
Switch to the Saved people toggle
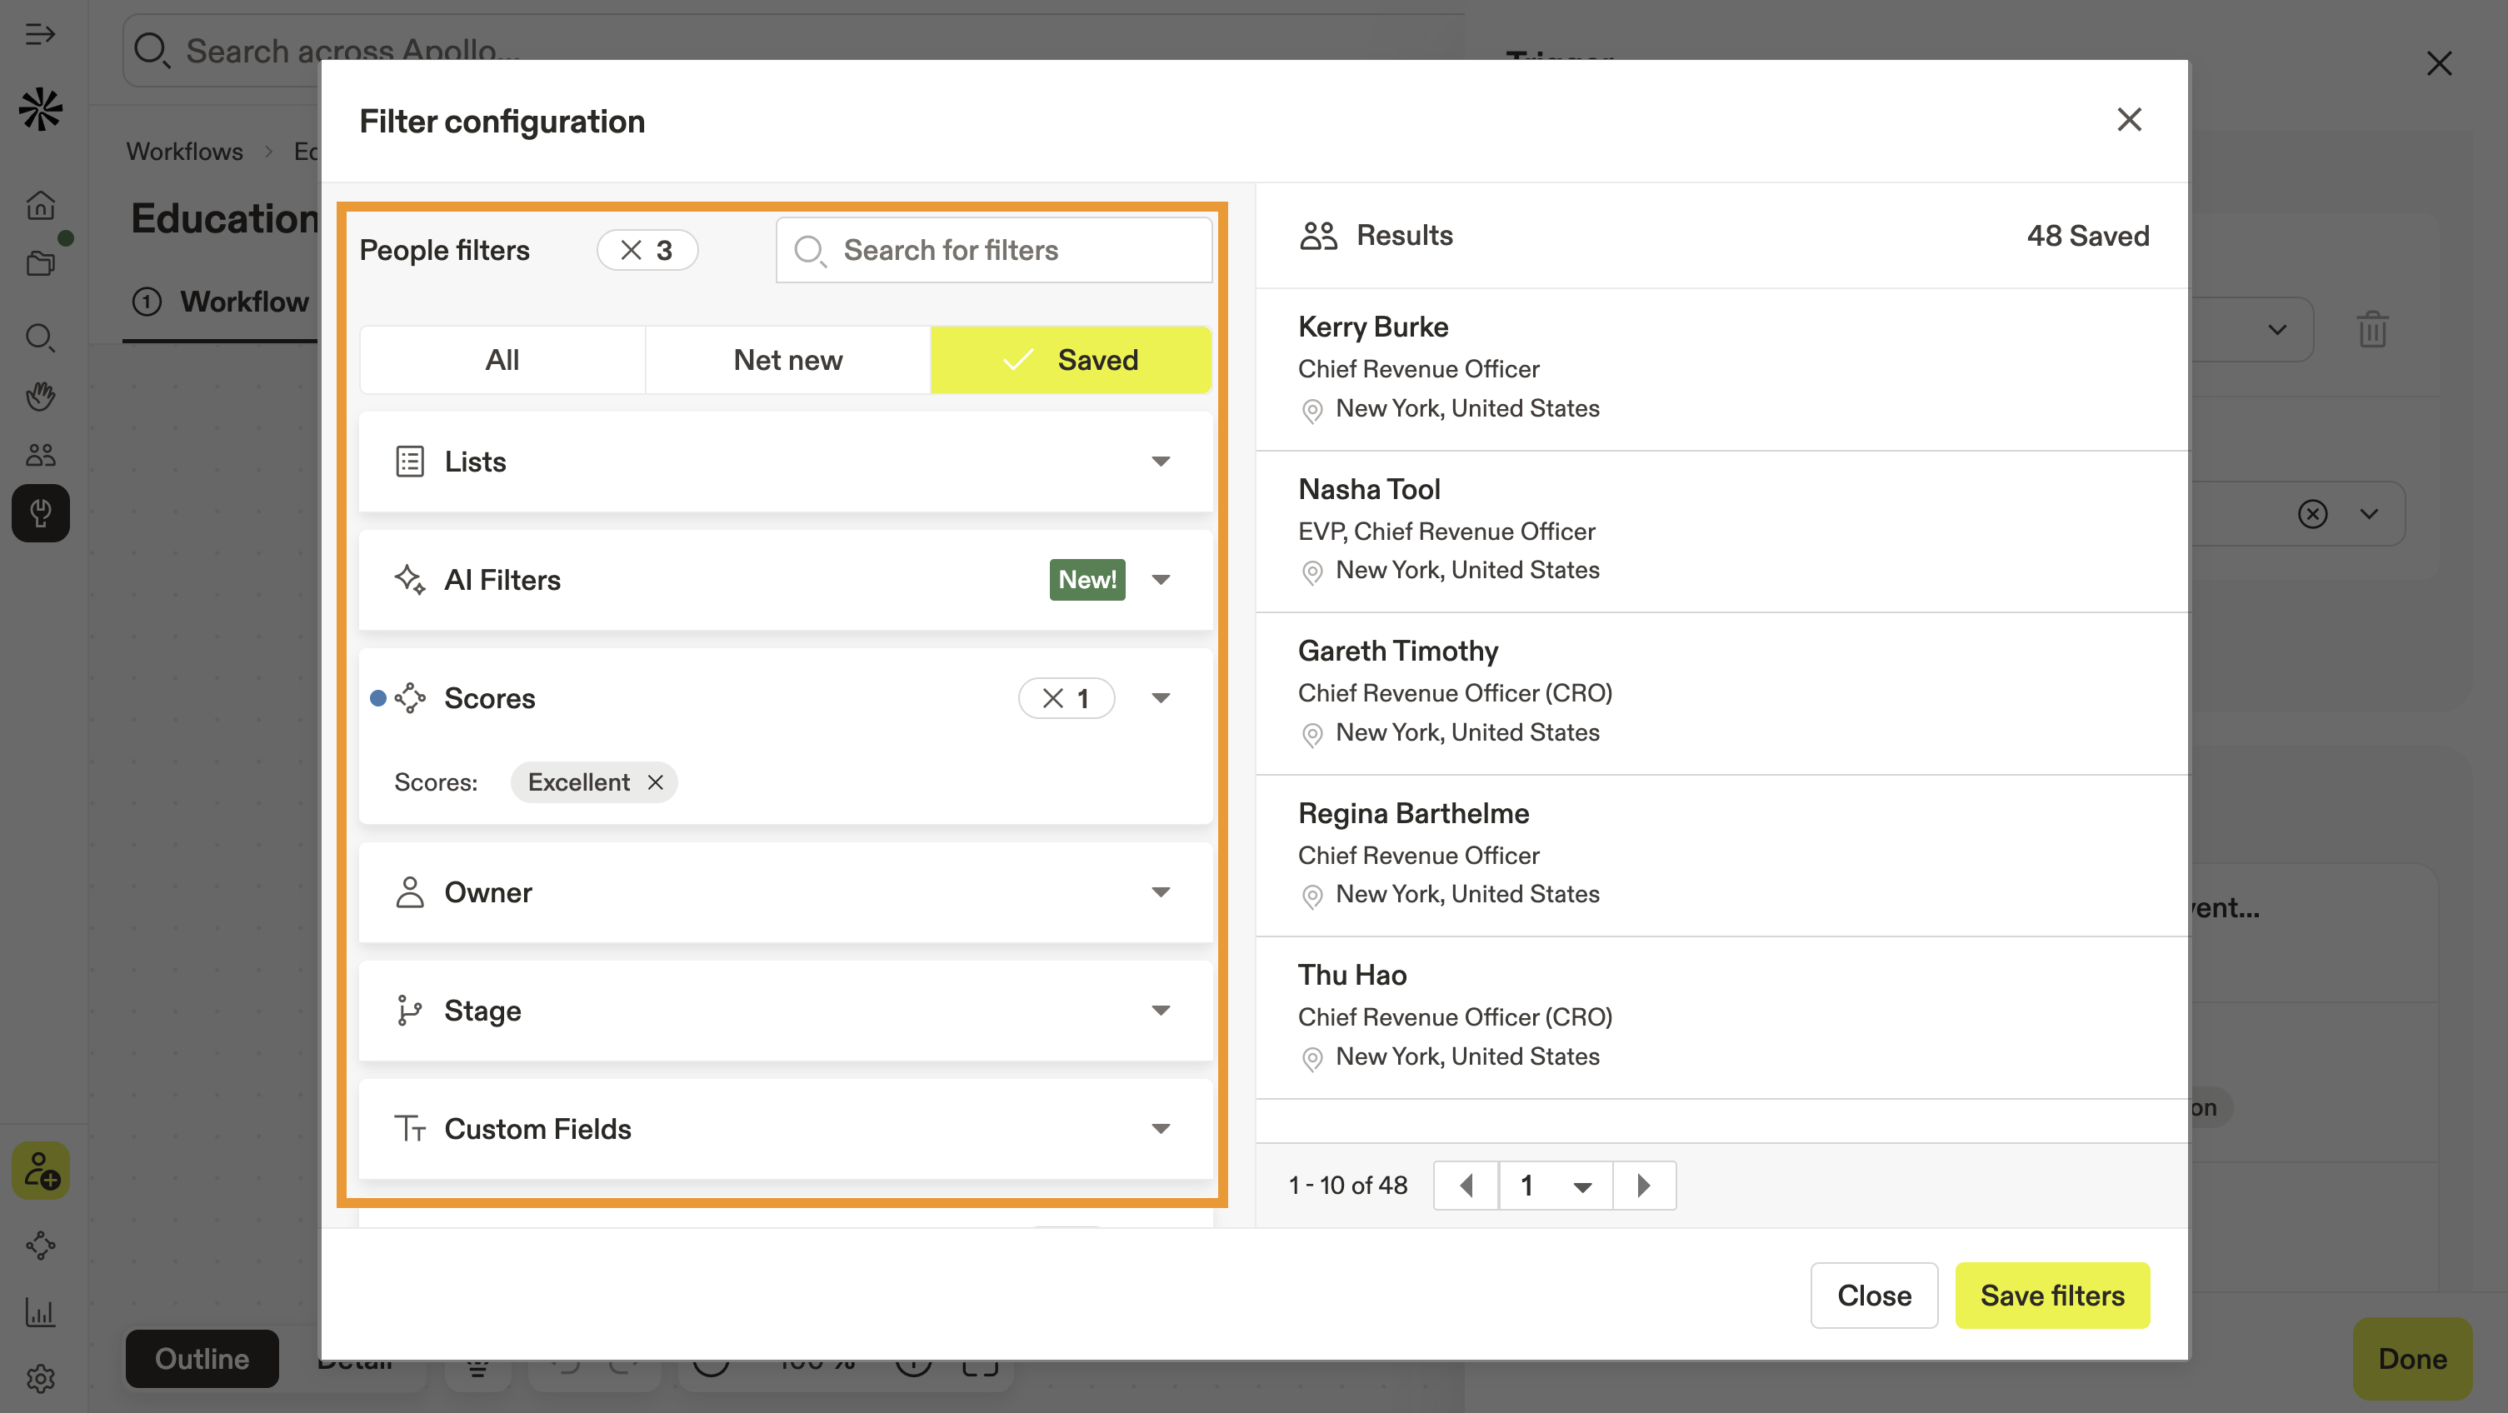(x=1071, y=360)
